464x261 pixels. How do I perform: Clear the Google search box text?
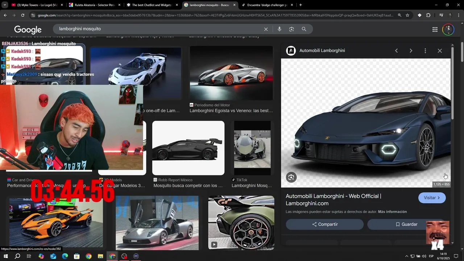click(266, 29)
